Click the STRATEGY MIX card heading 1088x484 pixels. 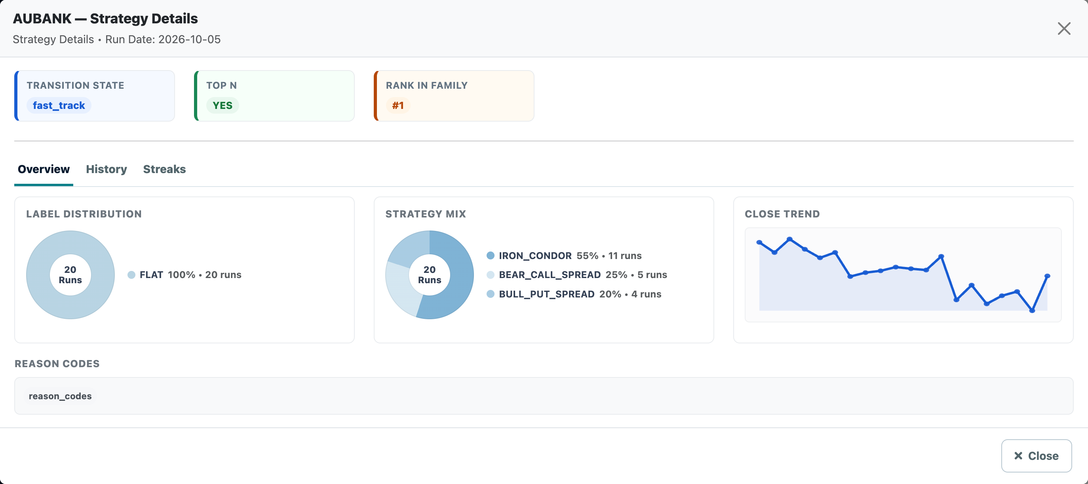pyautogui.click(x=425, y=214)
